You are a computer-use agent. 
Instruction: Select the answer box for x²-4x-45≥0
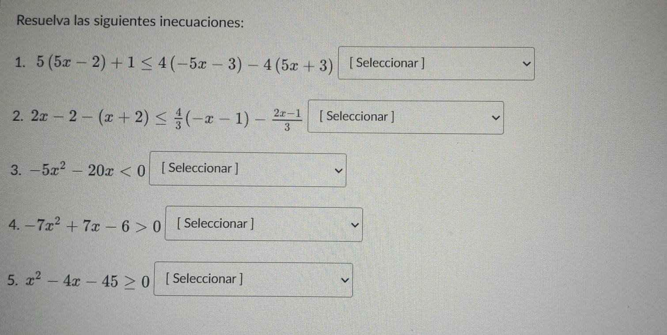[x=253, y=279]
